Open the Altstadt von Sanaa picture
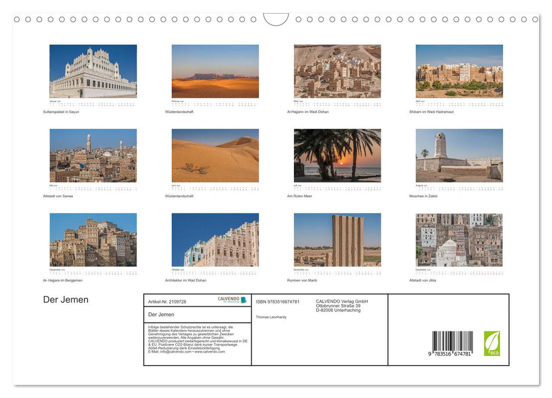552x398 pixels. [93, 155]
